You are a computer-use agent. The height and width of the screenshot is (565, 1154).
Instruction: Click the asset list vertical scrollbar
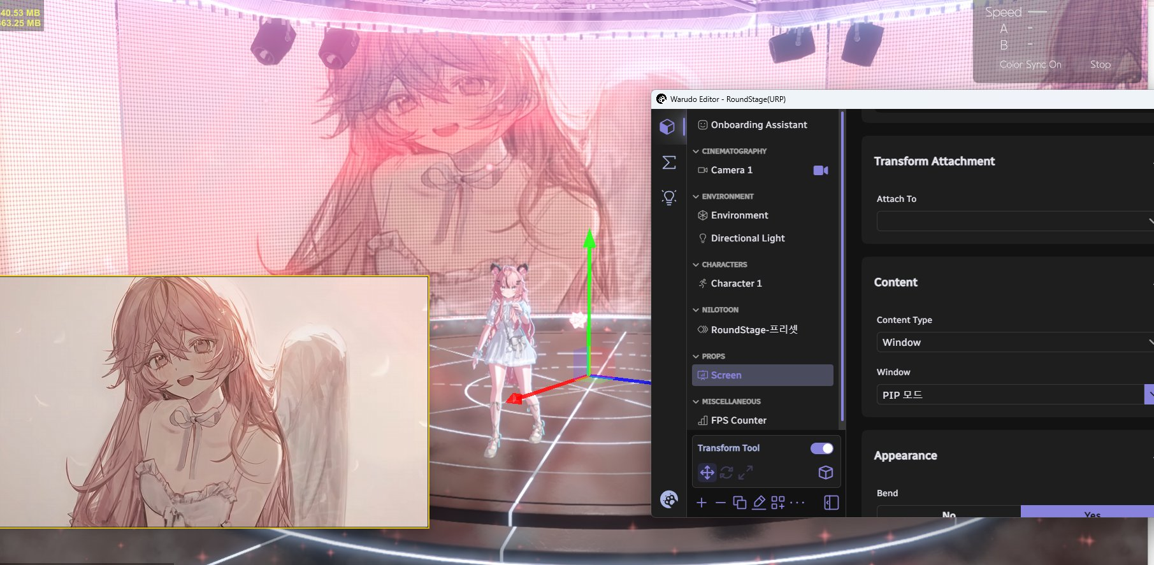[x=842, y=266]
